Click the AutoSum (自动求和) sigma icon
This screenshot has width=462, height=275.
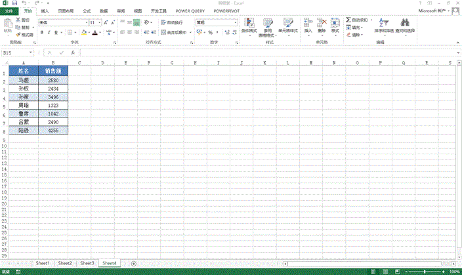(x=348, y=20)
